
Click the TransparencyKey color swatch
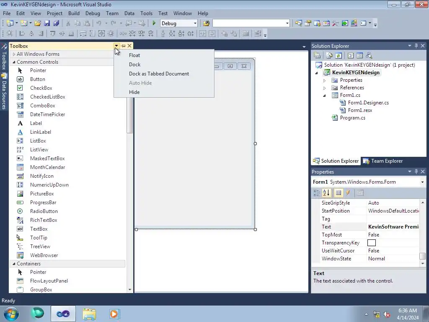(x=372, y=243)
